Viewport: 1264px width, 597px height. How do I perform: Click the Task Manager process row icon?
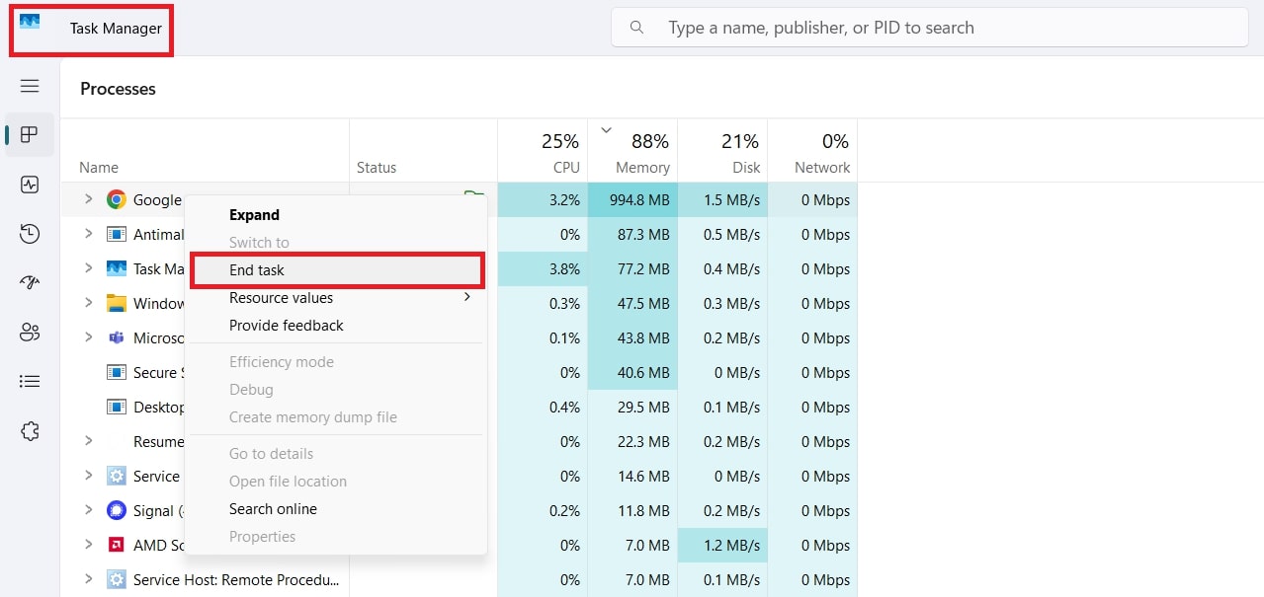[x=117, y=268]
